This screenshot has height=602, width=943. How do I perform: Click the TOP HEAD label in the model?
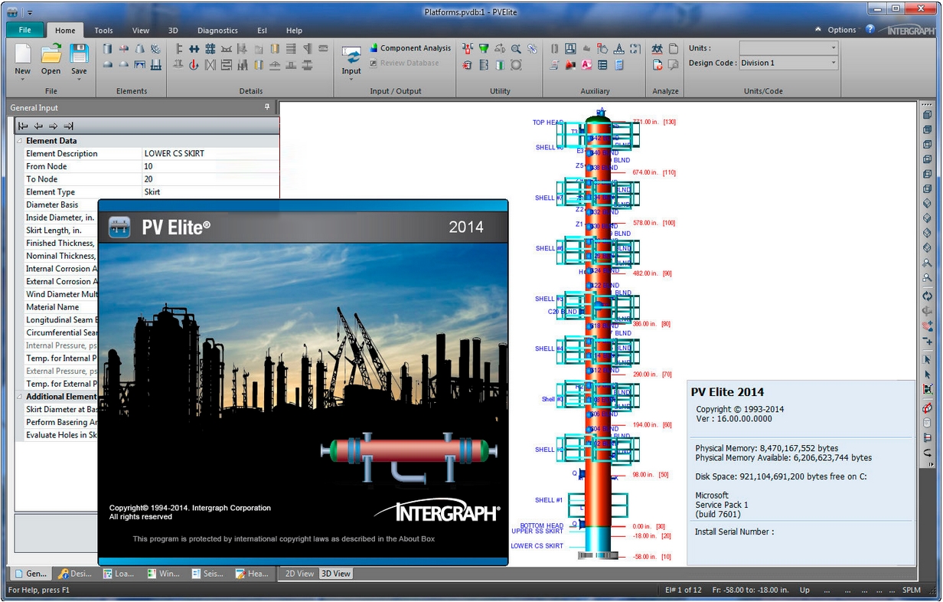pyautogui.click(x=548, y=123)
